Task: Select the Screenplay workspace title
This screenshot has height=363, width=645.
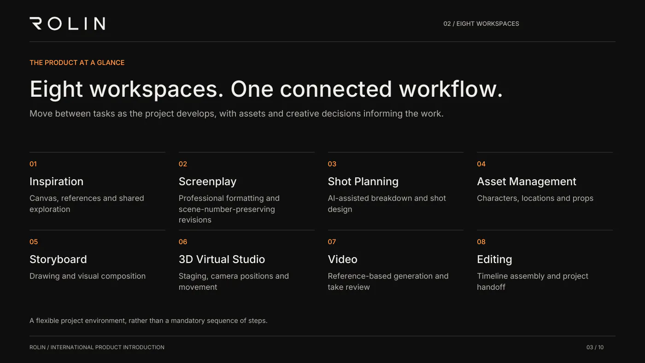Action: click(x=207, y=181)
